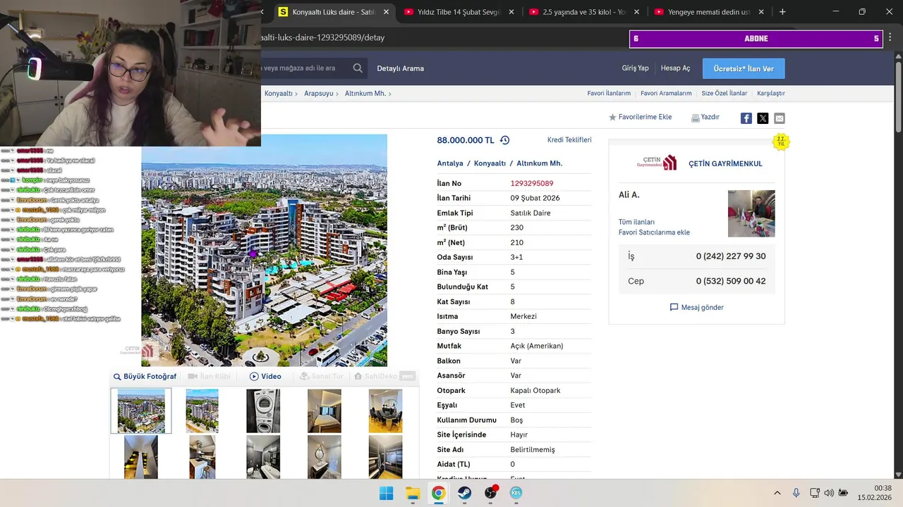Open a new browser tab with plus
The width and height of the screenshot is (903, 507).
[x=782, y=12]
